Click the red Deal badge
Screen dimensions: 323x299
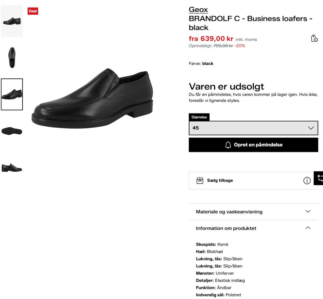click(33, 11)
